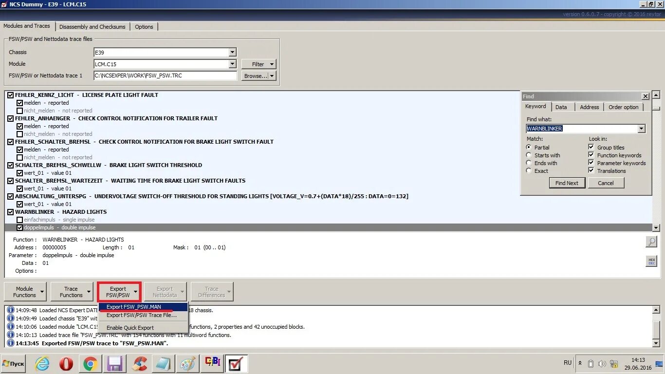Show hidden tray icons arrow
Image resolution: width=665 pixels, height=374 pixels.
coord(580,363)
